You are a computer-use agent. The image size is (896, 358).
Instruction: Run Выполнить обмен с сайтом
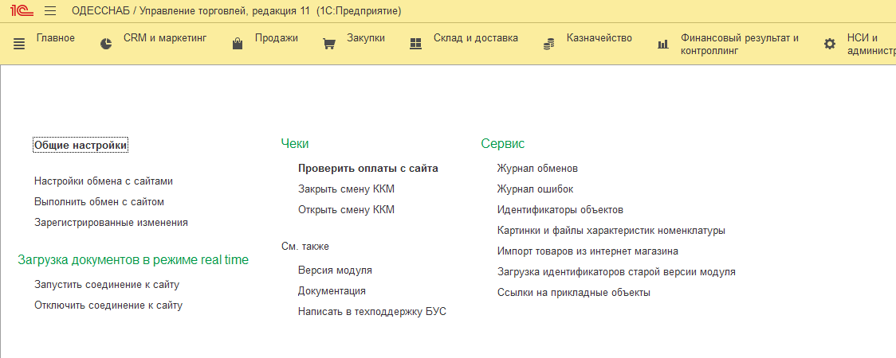click(x=99, y=202)
